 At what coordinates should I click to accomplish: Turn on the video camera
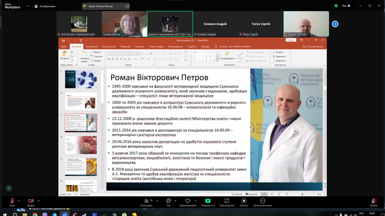tap(31, 201)
